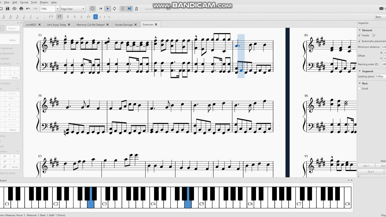Select voice 2
The height and width of the screenshot is (217, 386).
(100, 17)
